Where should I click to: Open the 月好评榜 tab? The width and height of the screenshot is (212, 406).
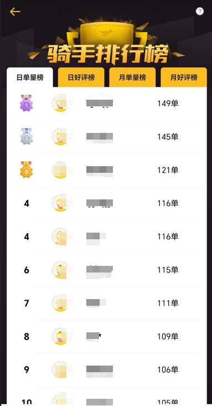pos(184,77)
